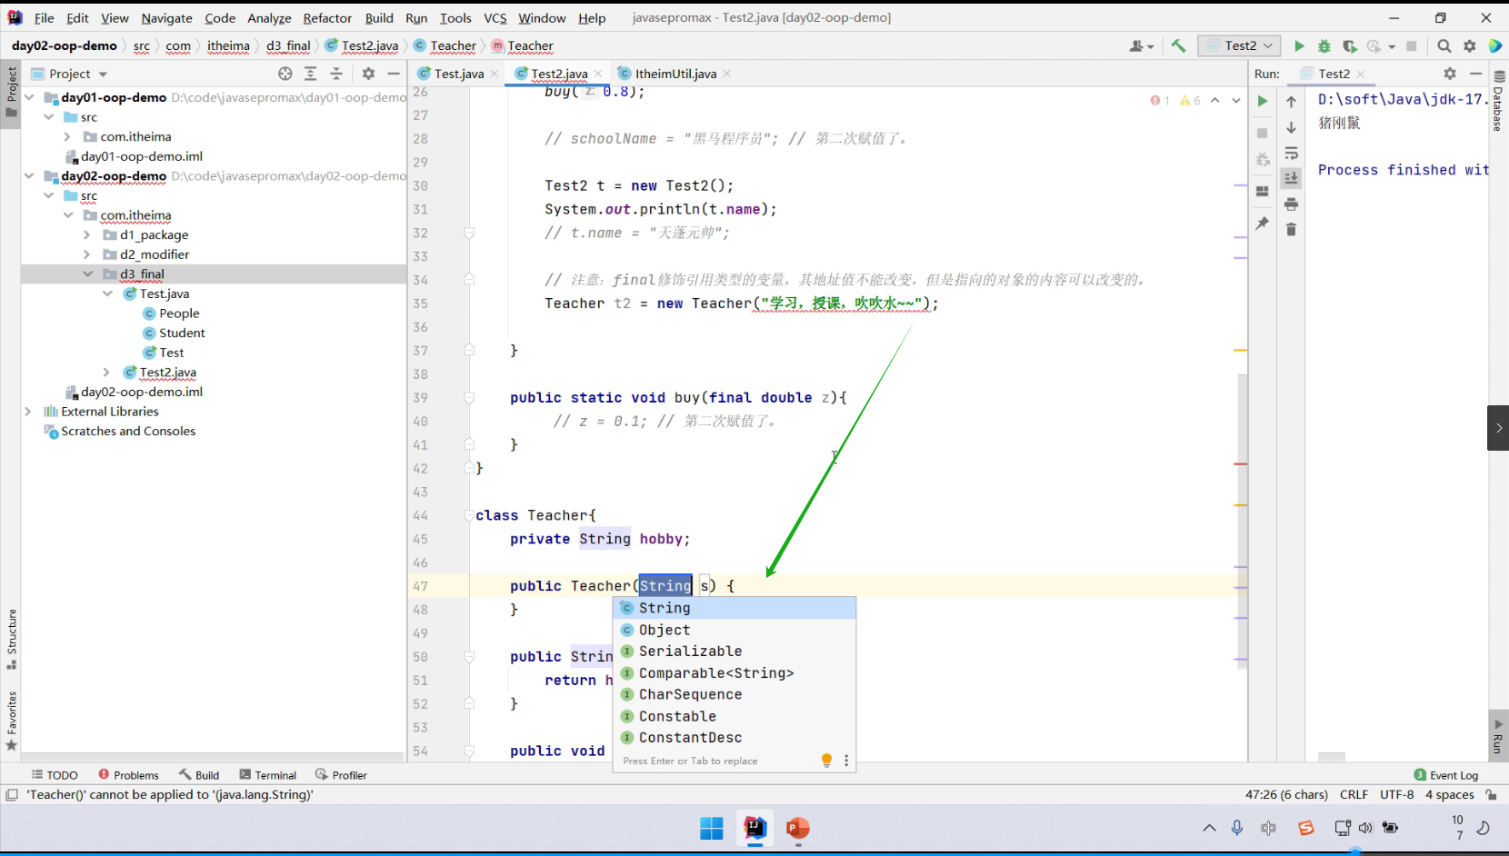Open the Profiler tool window
1509x856 pixels.
pos(341,775)
